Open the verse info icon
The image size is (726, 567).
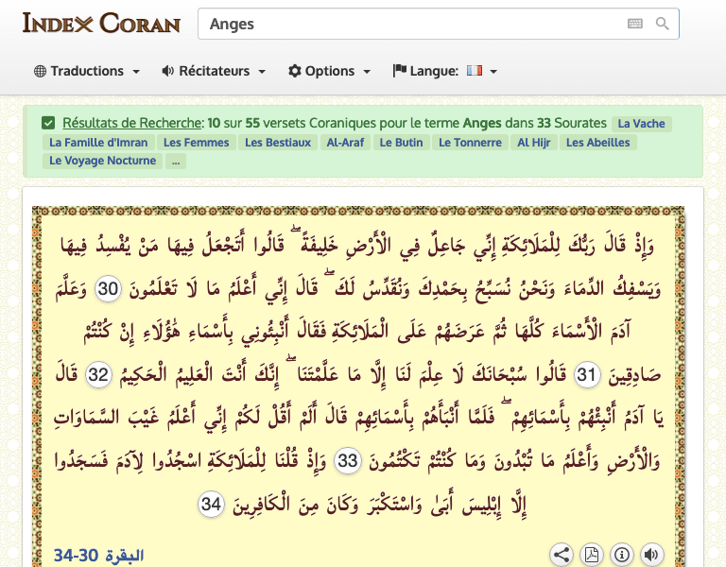622,555
